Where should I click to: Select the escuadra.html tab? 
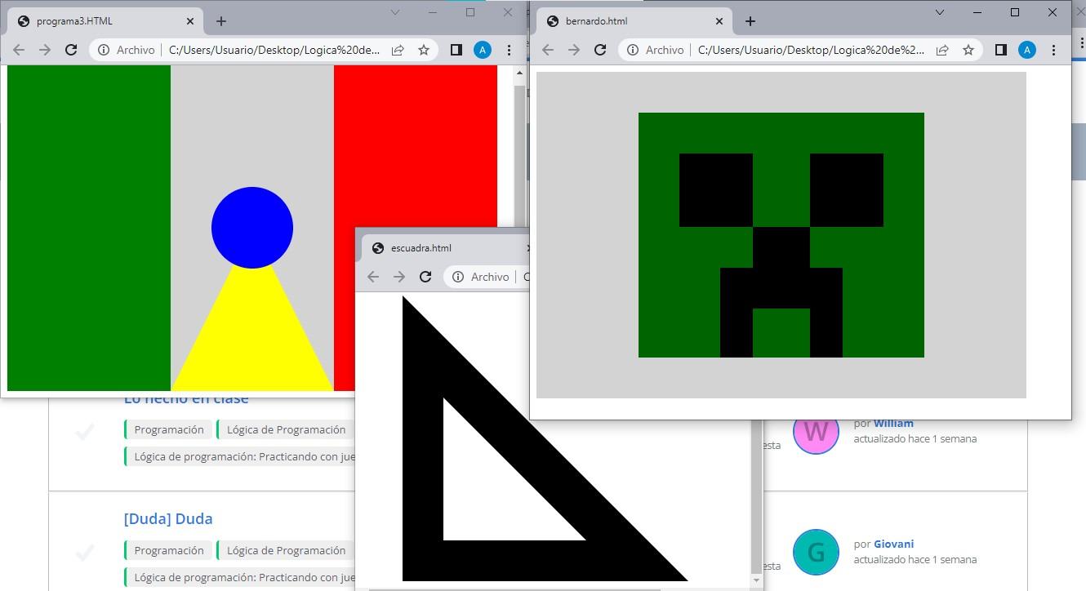[447, 248]
